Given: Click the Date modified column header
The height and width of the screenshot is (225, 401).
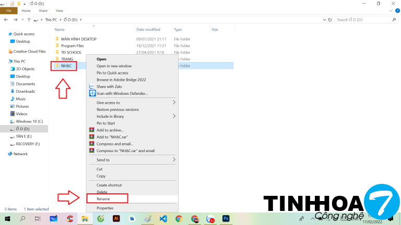Looking at the screenshot, I should coord(148,30).
